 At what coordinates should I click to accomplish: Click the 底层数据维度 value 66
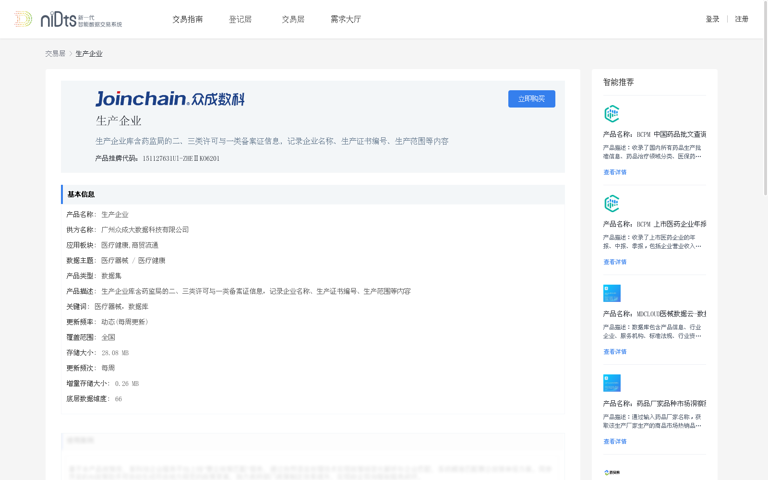coord(119,399)
